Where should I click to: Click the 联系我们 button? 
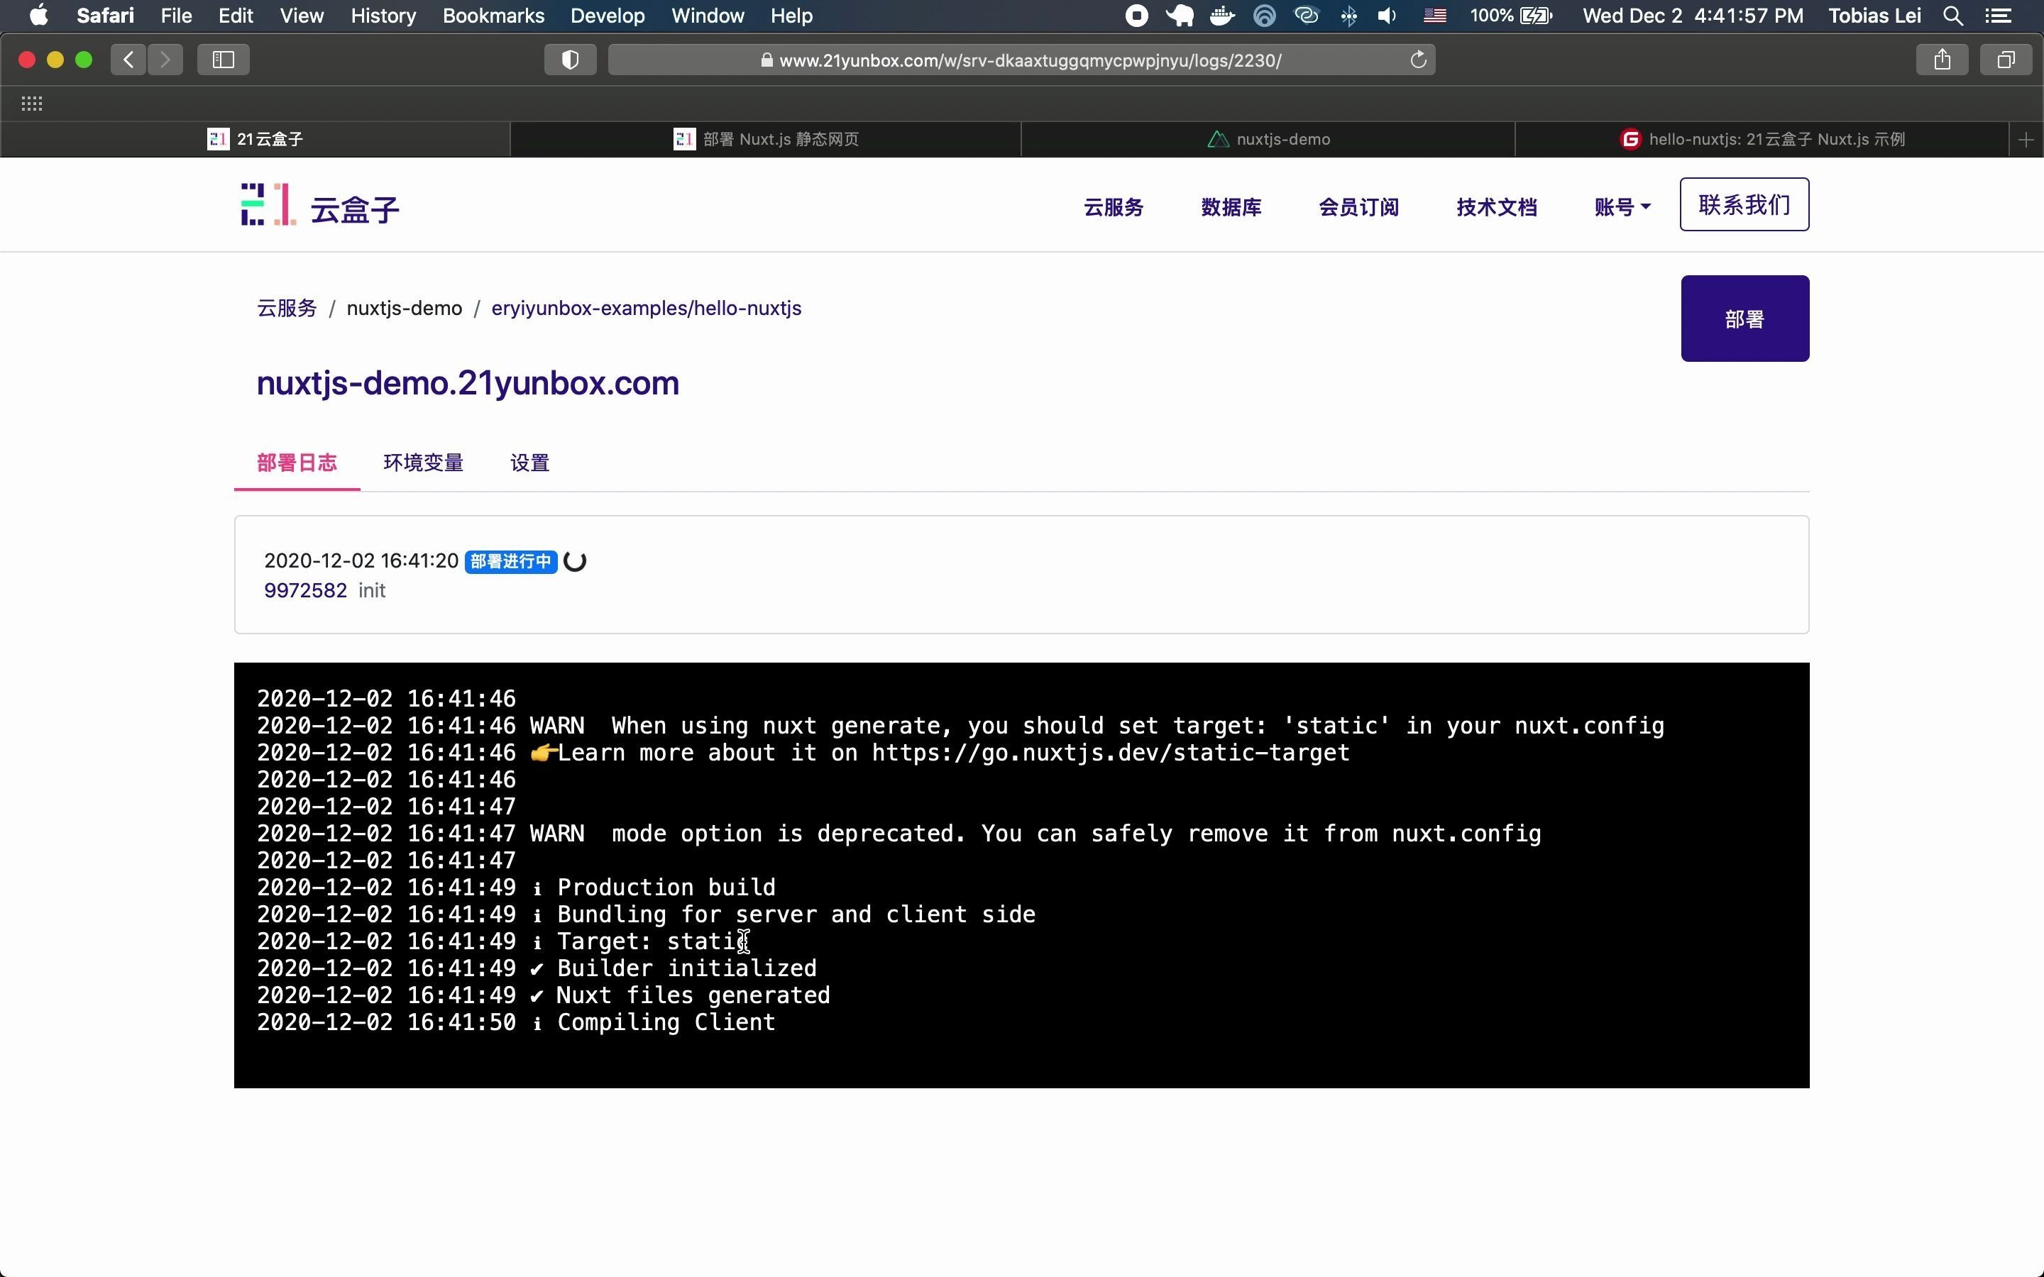click(x=1744, y=204)
